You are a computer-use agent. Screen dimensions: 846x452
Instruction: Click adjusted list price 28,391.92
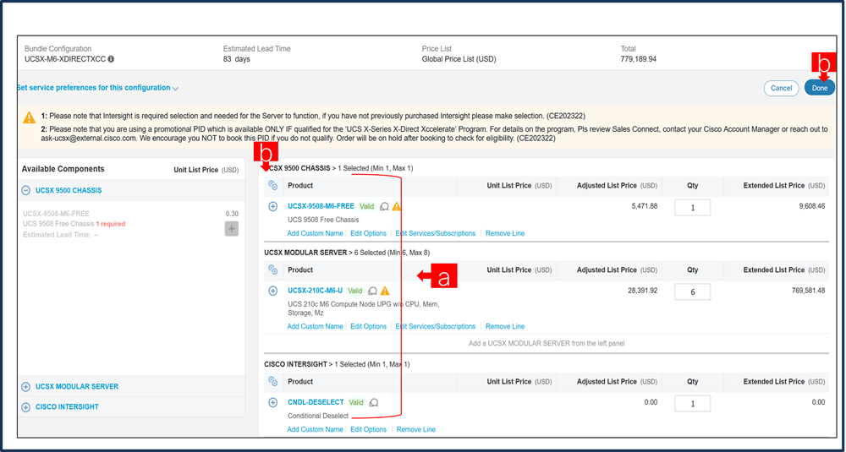pos(643,291)
